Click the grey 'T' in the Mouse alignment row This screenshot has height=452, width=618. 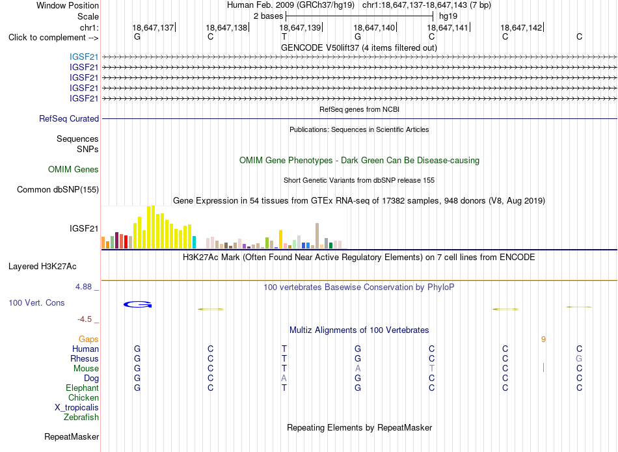(431, 369)
